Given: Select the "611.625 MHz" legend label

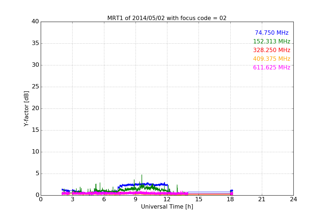Looking at the screenshot, I should pyautogui.click(x=272, y=68).
